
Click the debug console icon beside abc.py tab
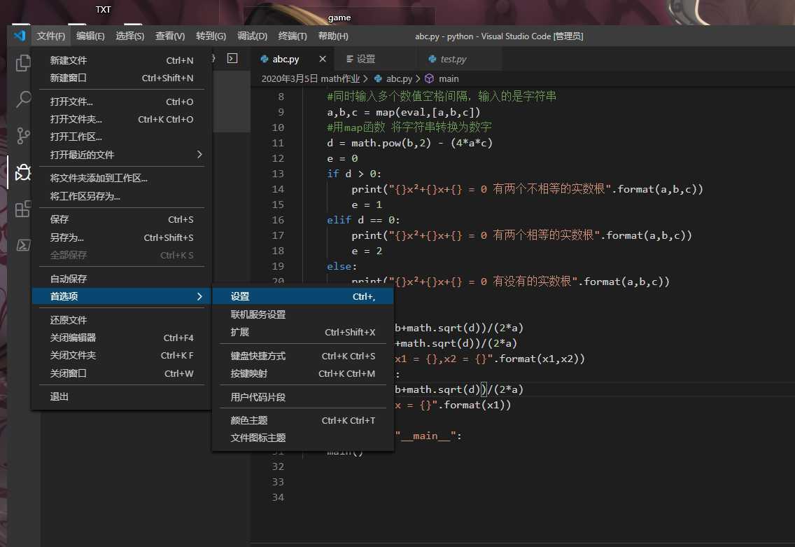(x=232, y=59)
